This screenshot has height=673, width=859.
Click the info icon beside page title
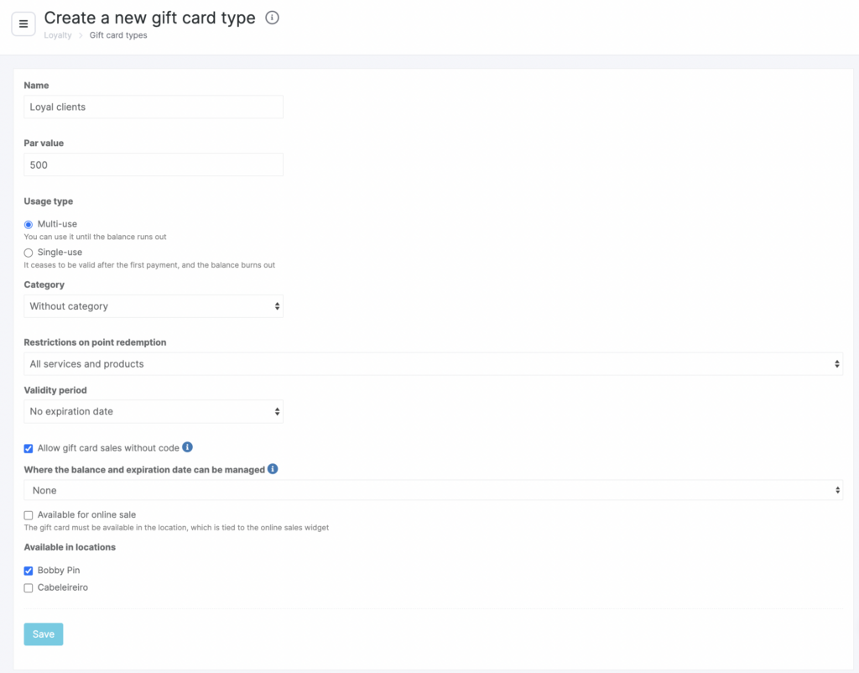(272, 18)
